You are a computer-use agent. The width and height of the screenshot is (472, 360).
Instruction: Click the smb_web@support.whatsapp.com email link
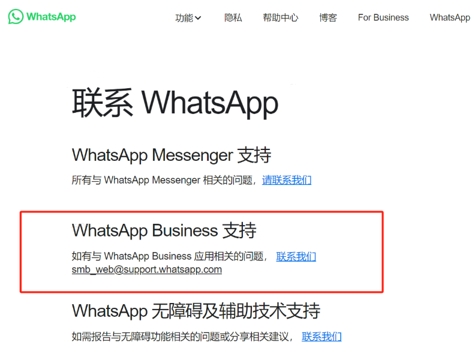(x=147, y=269)
